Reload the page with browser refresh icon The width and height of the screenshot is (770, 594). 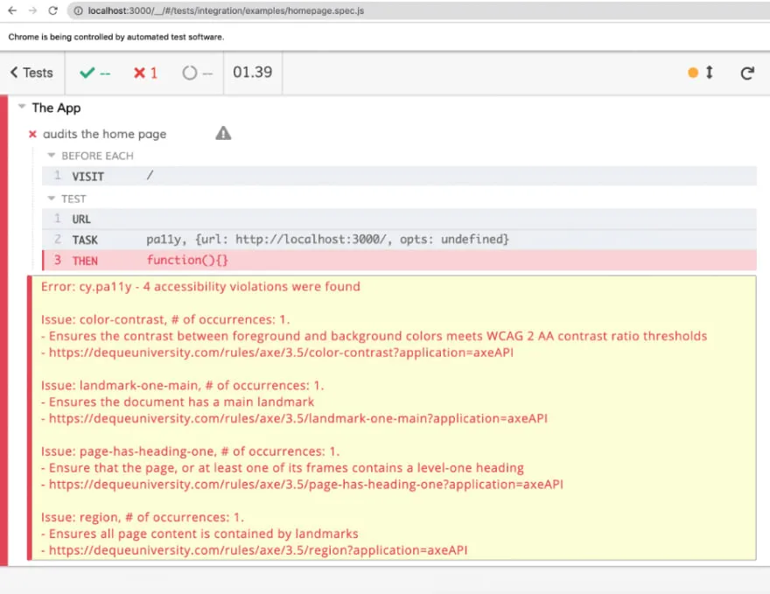[x=53, y=10]
